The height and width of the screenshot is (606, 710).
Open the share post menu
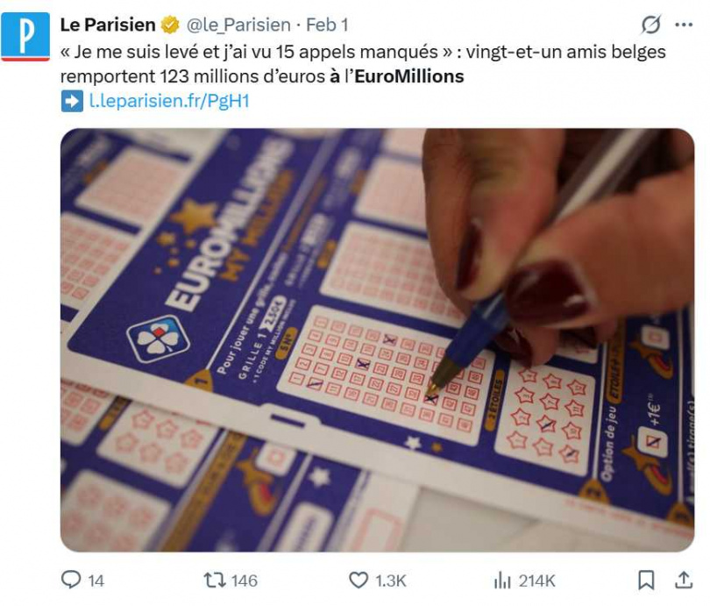[x=684, y=580]
